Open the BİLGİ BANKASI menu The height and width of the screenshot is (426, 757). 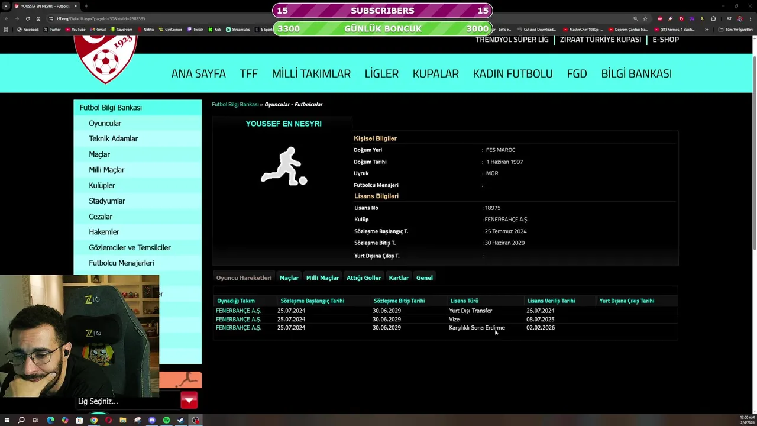(x=636, y=73)
